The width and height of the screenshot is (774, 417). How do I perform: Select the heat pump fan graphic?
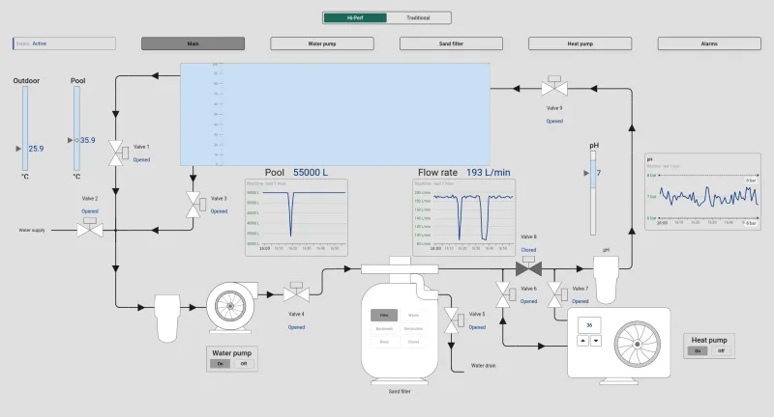pyautogui.click(x=638, y=344)
